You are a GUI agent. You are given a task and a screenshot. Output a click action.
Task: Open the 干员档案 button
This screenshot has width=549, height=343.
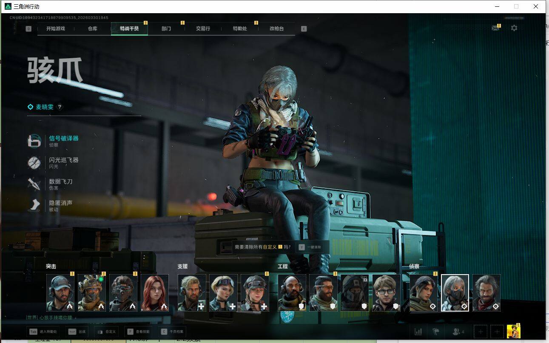[172, 332]
